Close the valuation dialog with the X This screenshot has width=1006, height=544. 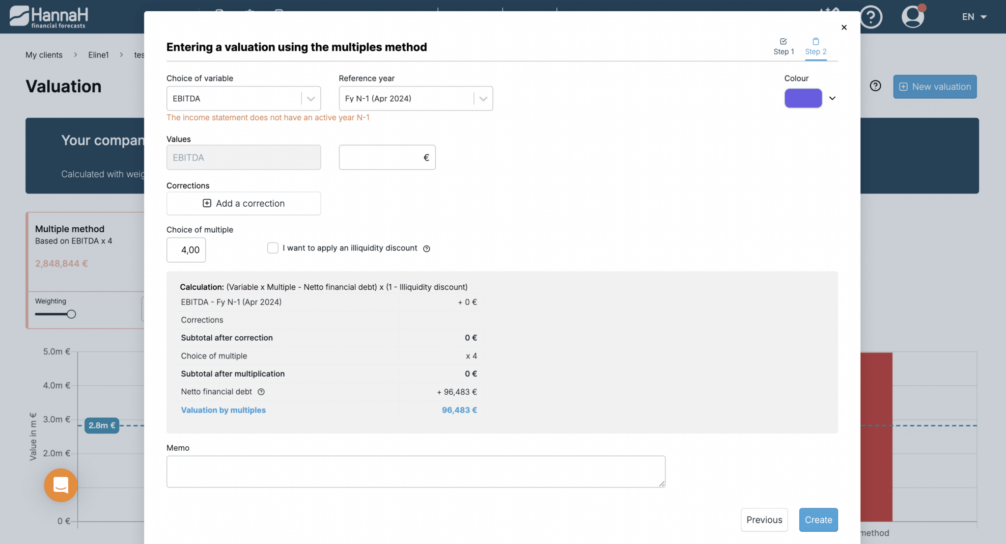coord(844,27)
